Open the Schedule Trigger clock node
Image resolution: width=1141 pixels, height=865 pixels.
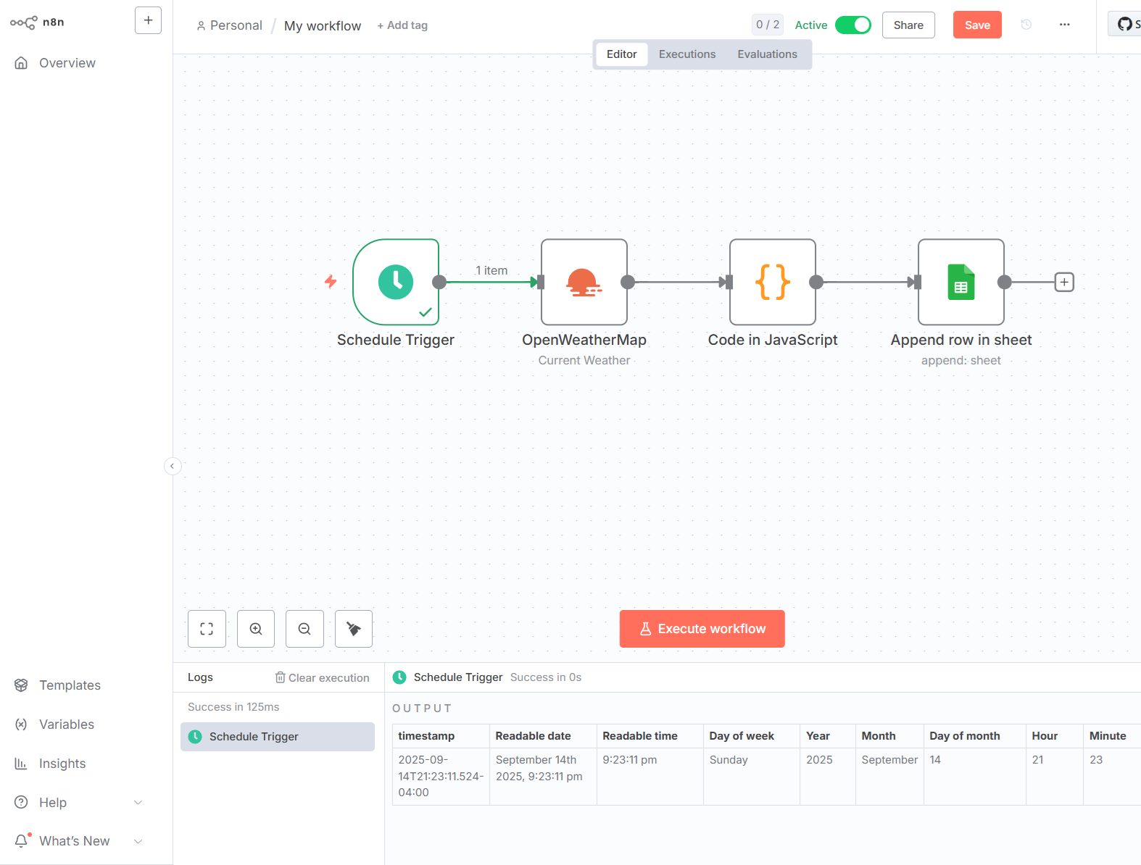tap(396, 282)
